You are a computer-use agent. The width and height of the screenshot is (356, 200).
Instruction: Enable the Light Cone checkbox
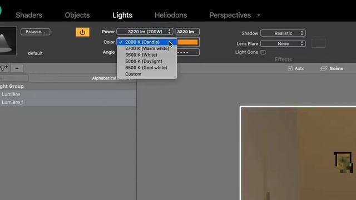(263, 52)
